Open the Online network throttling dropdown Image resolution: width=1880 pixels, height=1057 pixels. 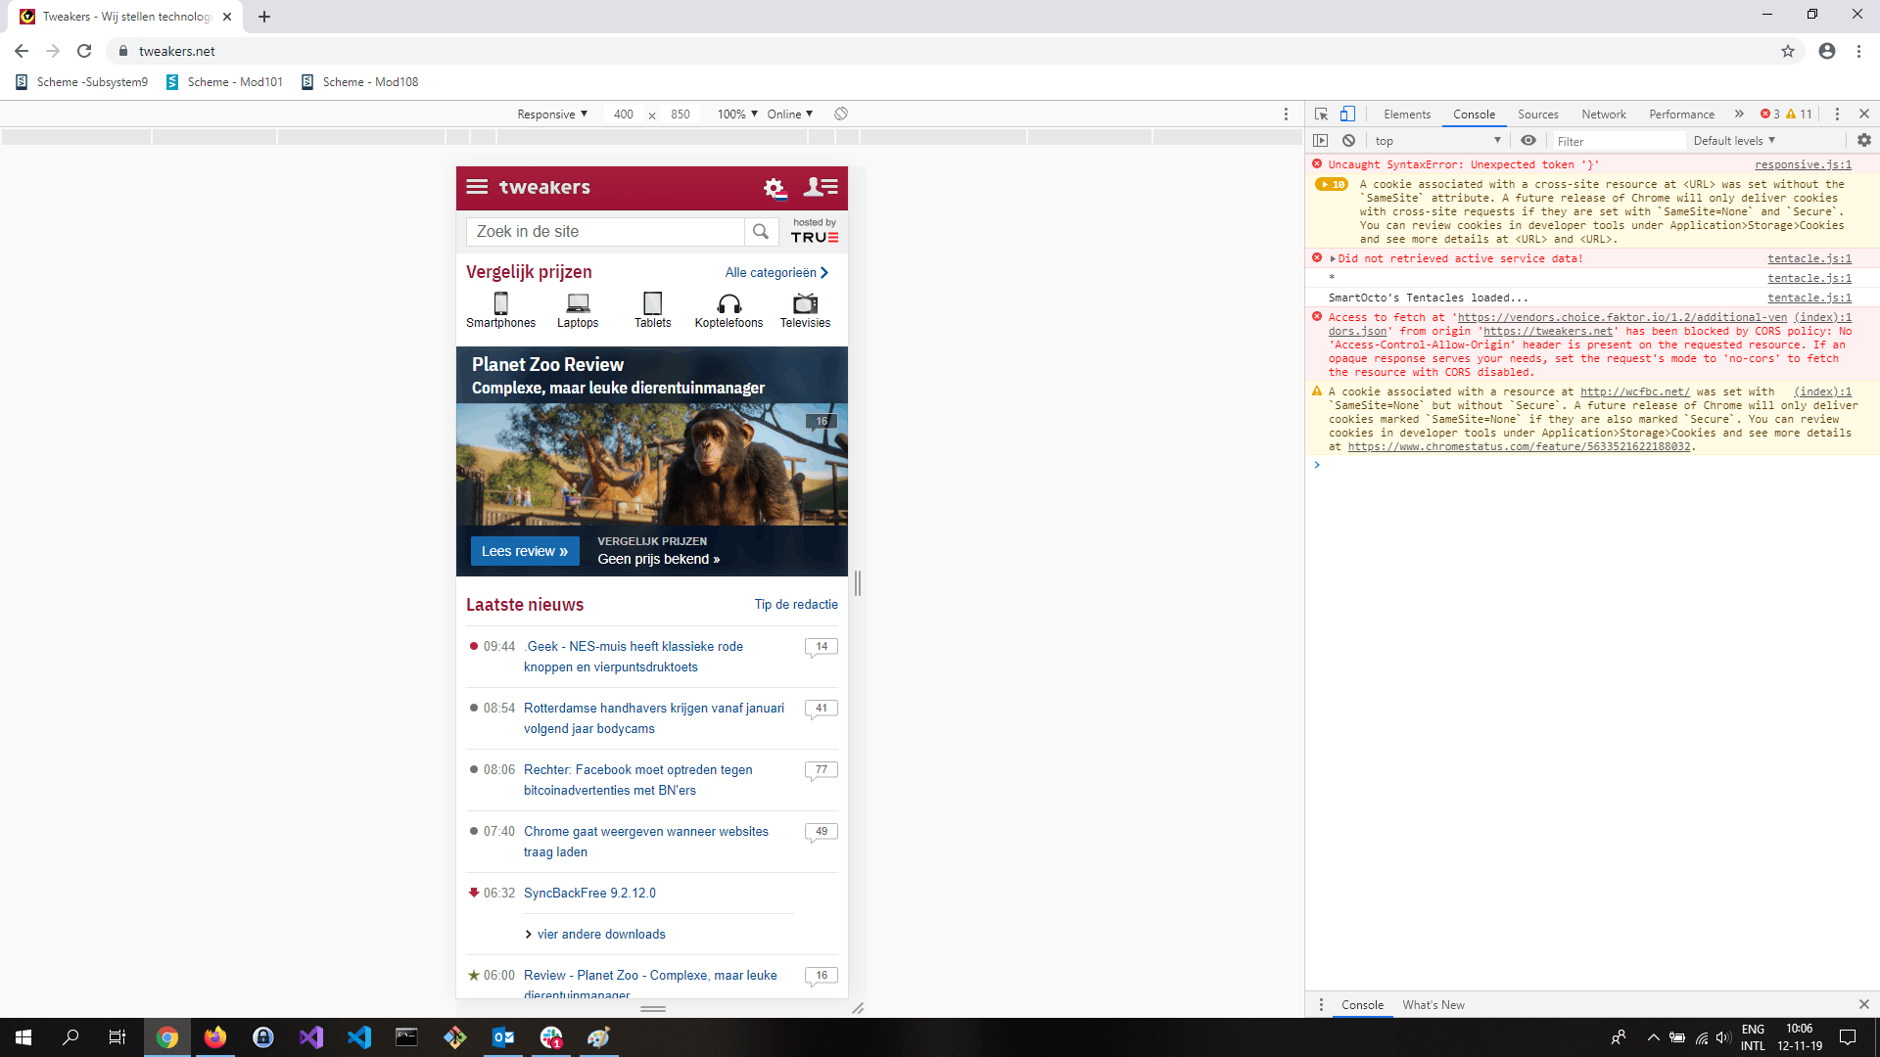[790, 114]
